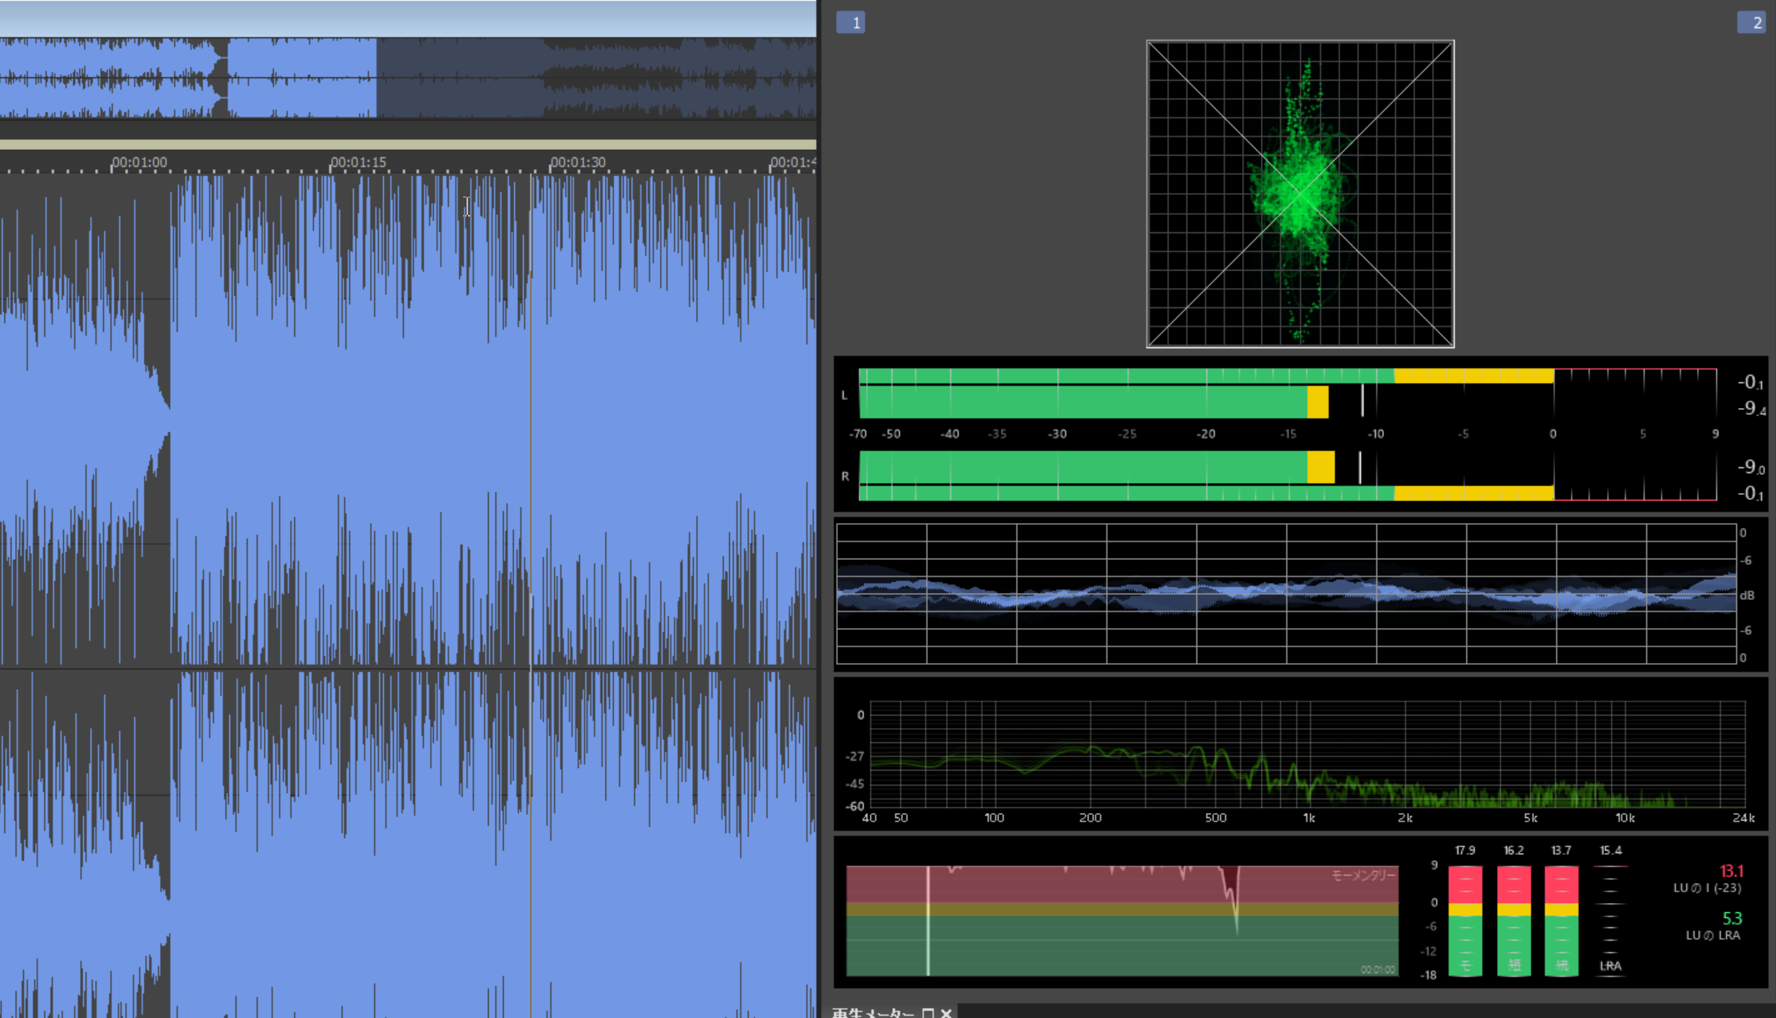
Task: Click the momentary (モ) loudness bar
Action: click(1464, 921)
